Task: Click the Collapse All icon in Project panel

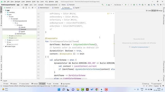Action: click(x=29, y=8)
